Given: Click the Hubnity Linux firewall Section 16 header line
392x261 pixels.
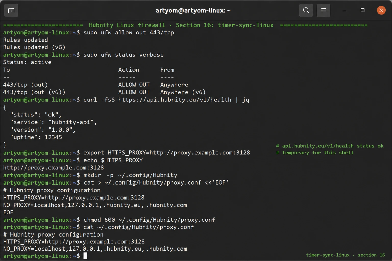Looking at the screenshot, I should [185, 25].
